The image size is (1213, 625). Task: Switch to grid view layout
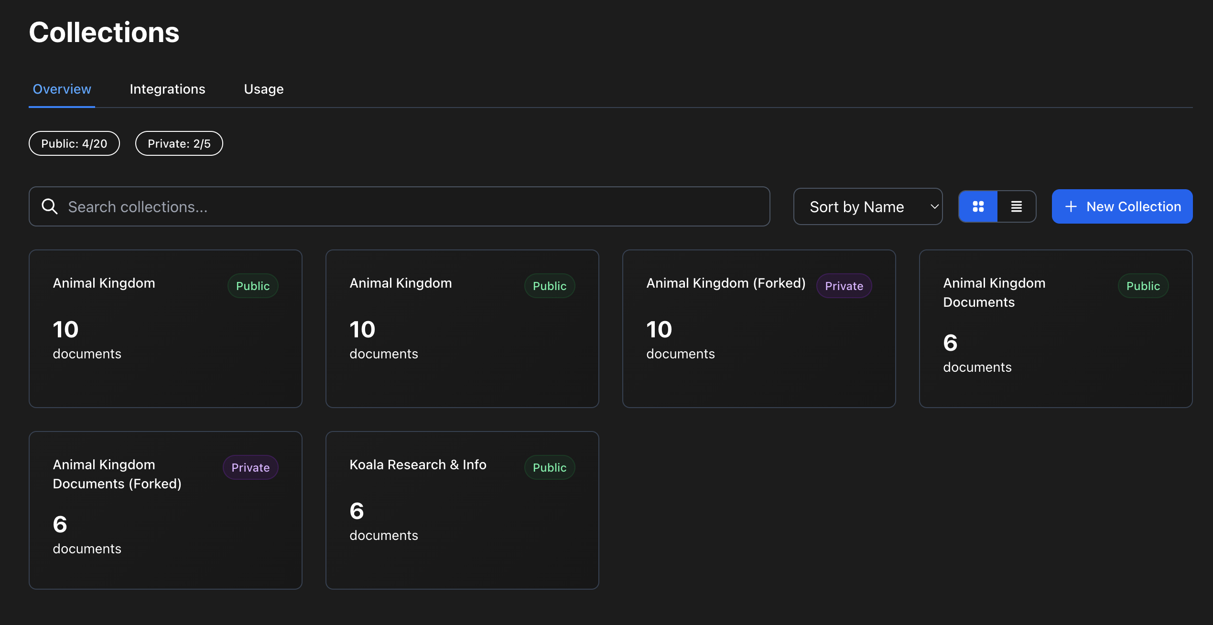click(x=978, y=206)
